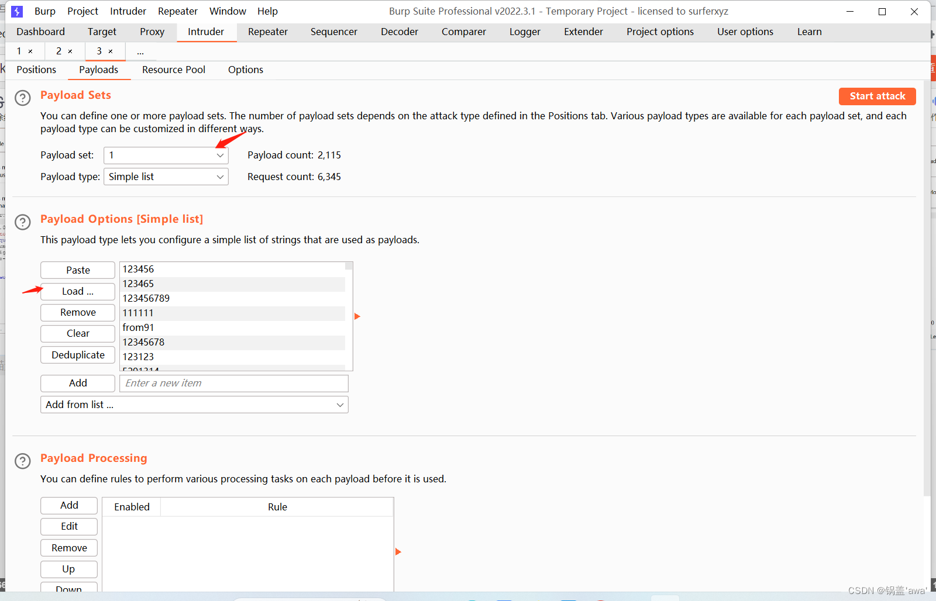Select payload '111111' in the list

(232, 313)
